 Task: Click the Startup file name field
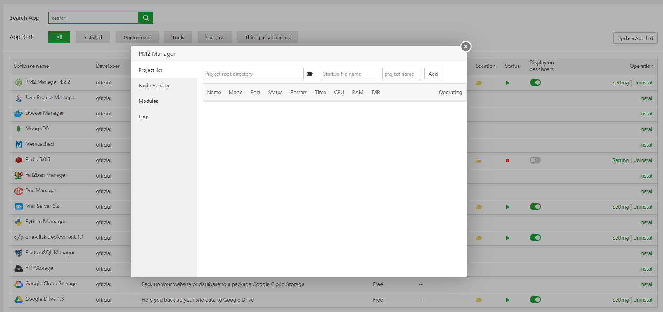click(350, 74)
